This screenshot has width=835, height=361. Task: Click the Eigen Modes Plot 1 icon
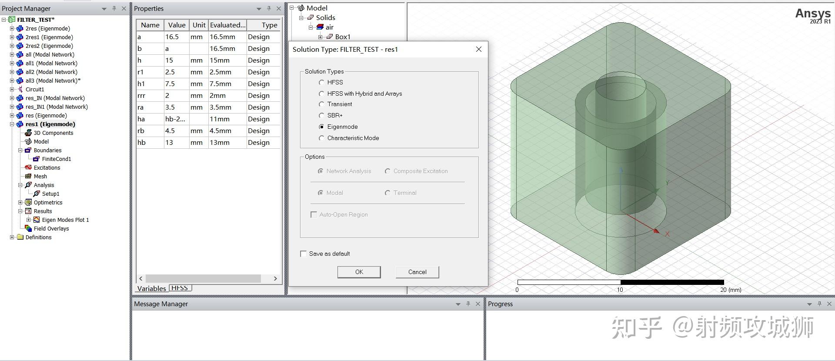coord(37,220)
